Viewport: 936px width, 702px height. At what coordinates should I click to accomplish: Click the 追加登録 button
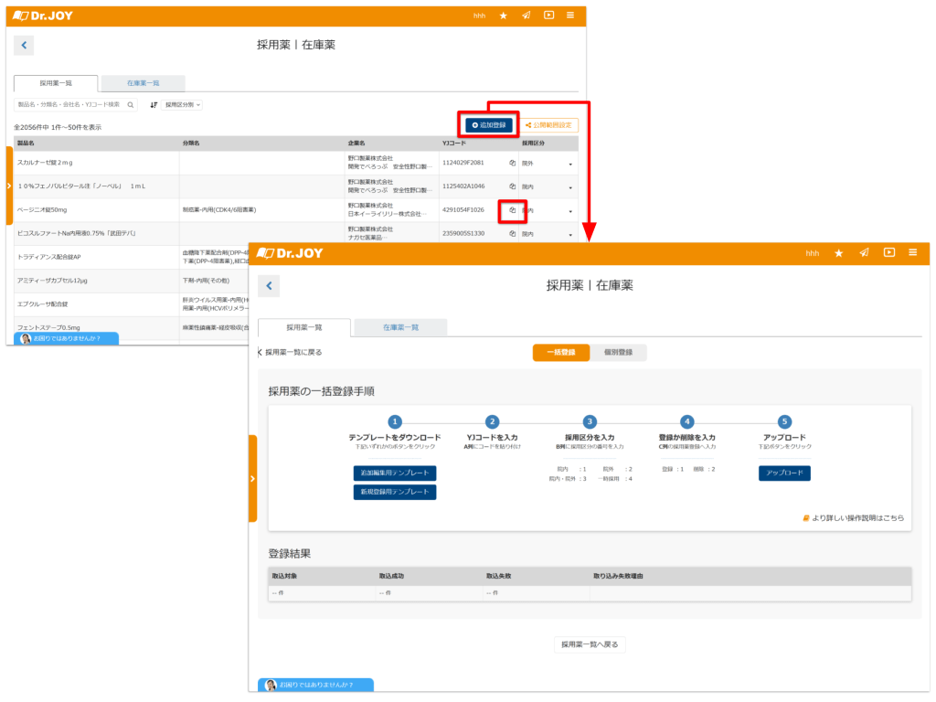[488, 124]
